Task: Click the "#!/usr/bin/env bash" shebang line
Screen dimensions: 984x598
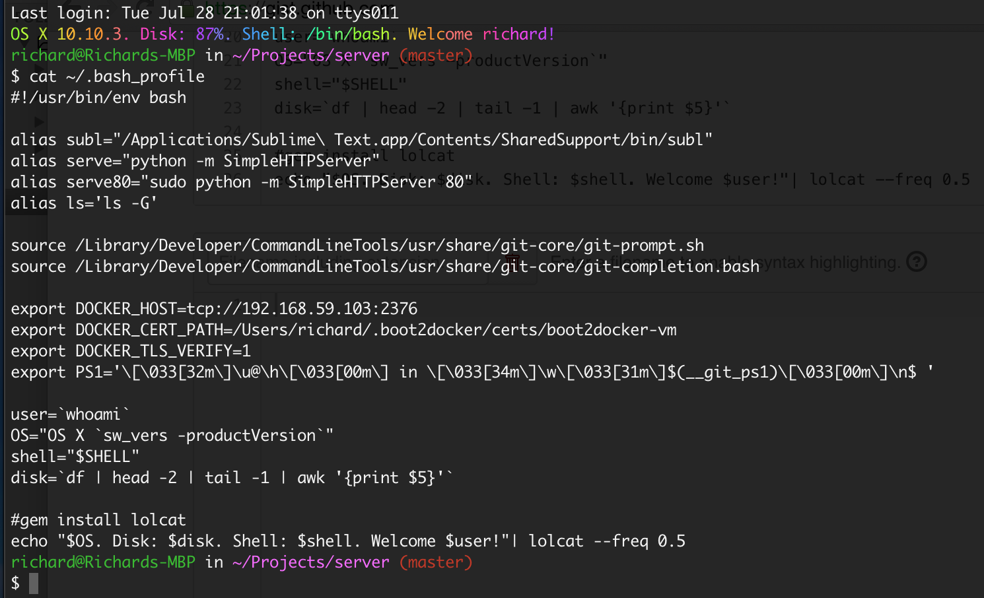Action: [x=98, y=98]
